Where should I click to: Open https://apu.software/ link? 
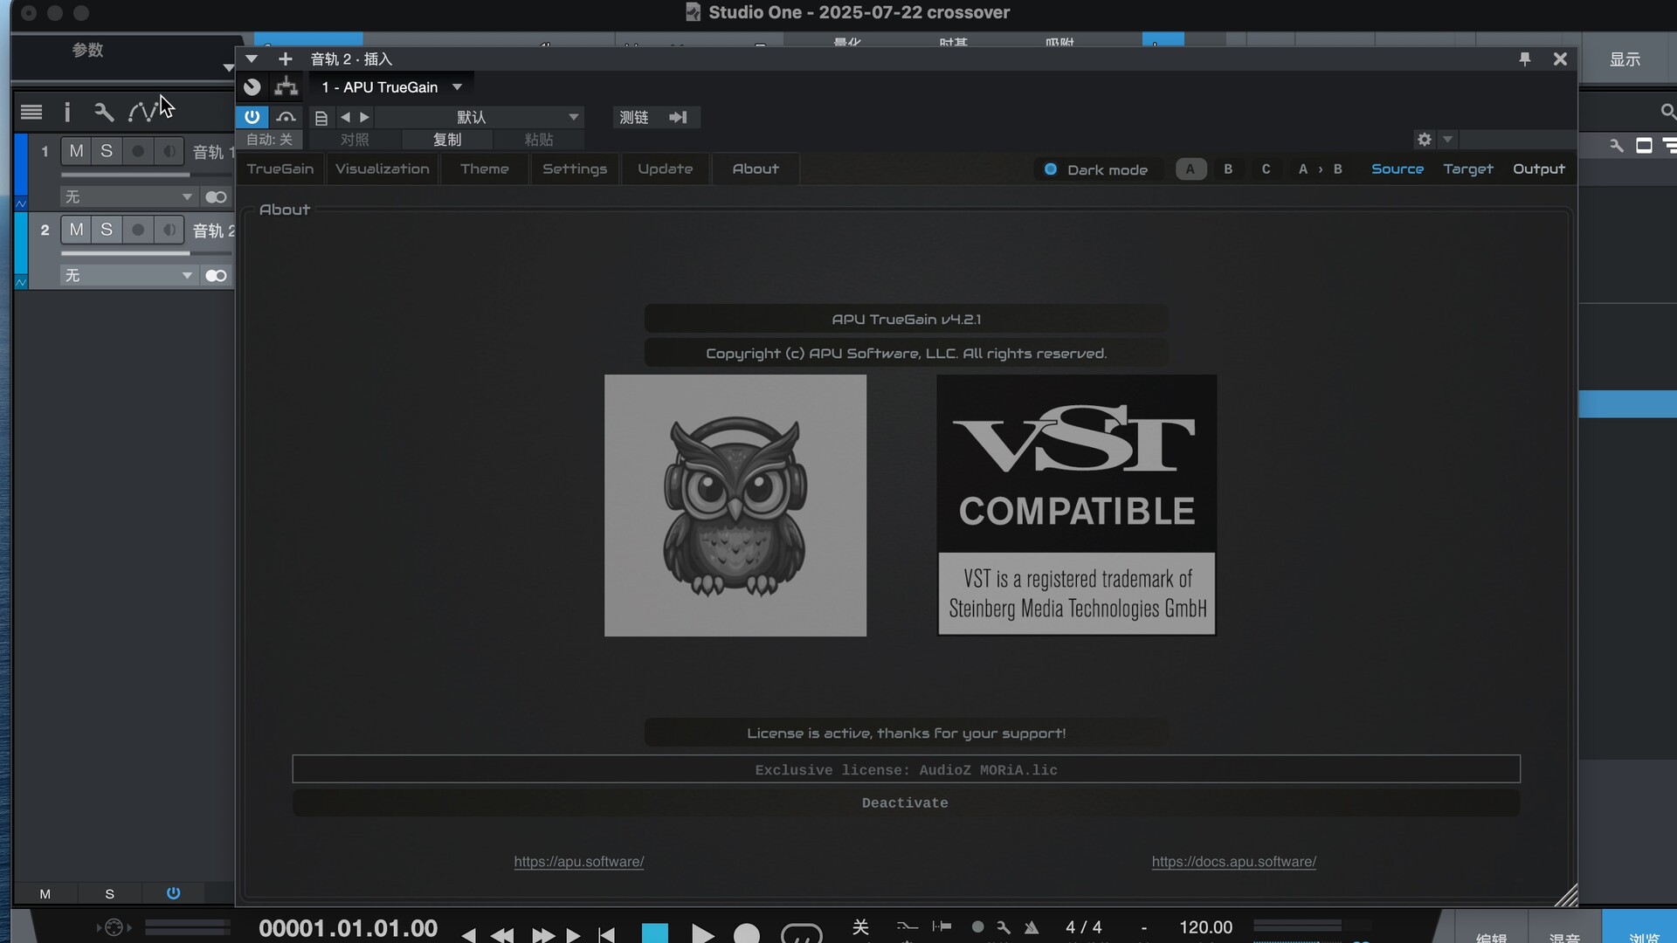[x=579, y=862]
